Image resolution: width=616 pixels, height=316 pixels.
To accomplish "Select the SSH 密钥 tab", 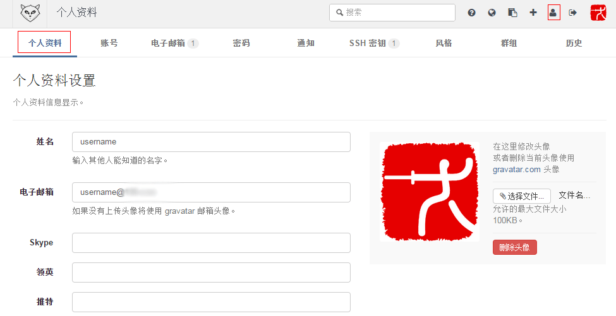I will pyautogui.click(x=373, y=44).
